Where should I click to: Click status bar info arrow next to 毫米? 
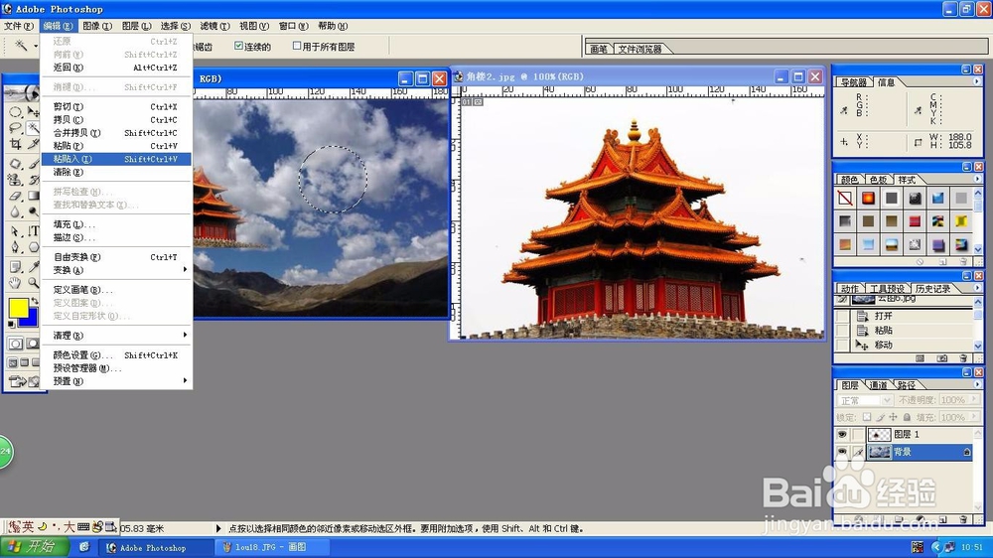pyautogui.click(x=218, y=528)
